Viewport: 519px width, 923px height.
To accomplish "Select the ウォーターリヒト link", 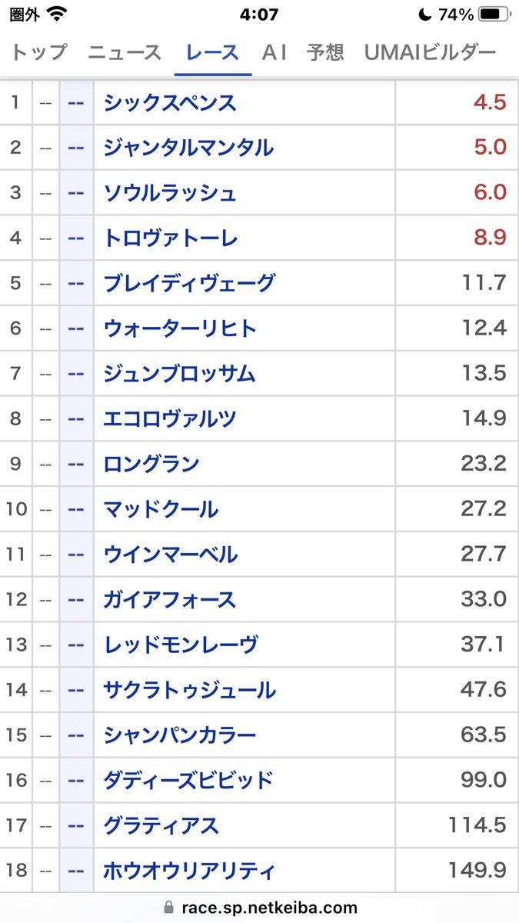I will (x=180, y=328).
